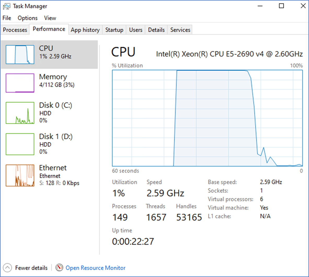Image resolution: width=309 pixels, height=277 pixels.
Task: Click the '60 seconds' graph axis label
Action: 125,171
